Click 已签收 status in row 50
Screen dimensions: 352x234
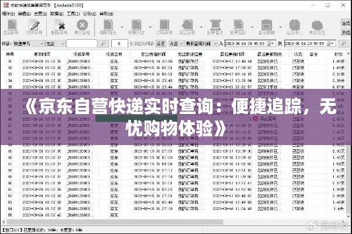(x=298, y=183)
